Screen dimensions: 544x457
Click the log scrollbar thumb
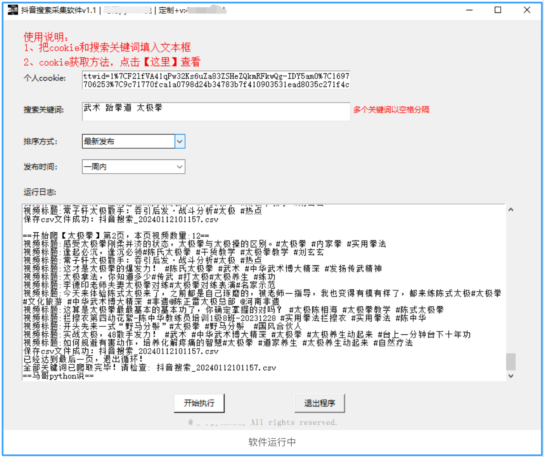point(511,361)
